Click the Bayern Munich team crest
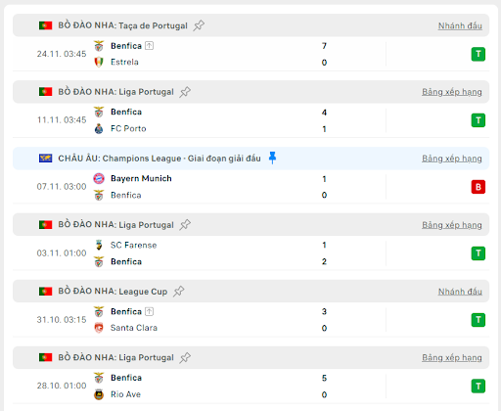 99,178
